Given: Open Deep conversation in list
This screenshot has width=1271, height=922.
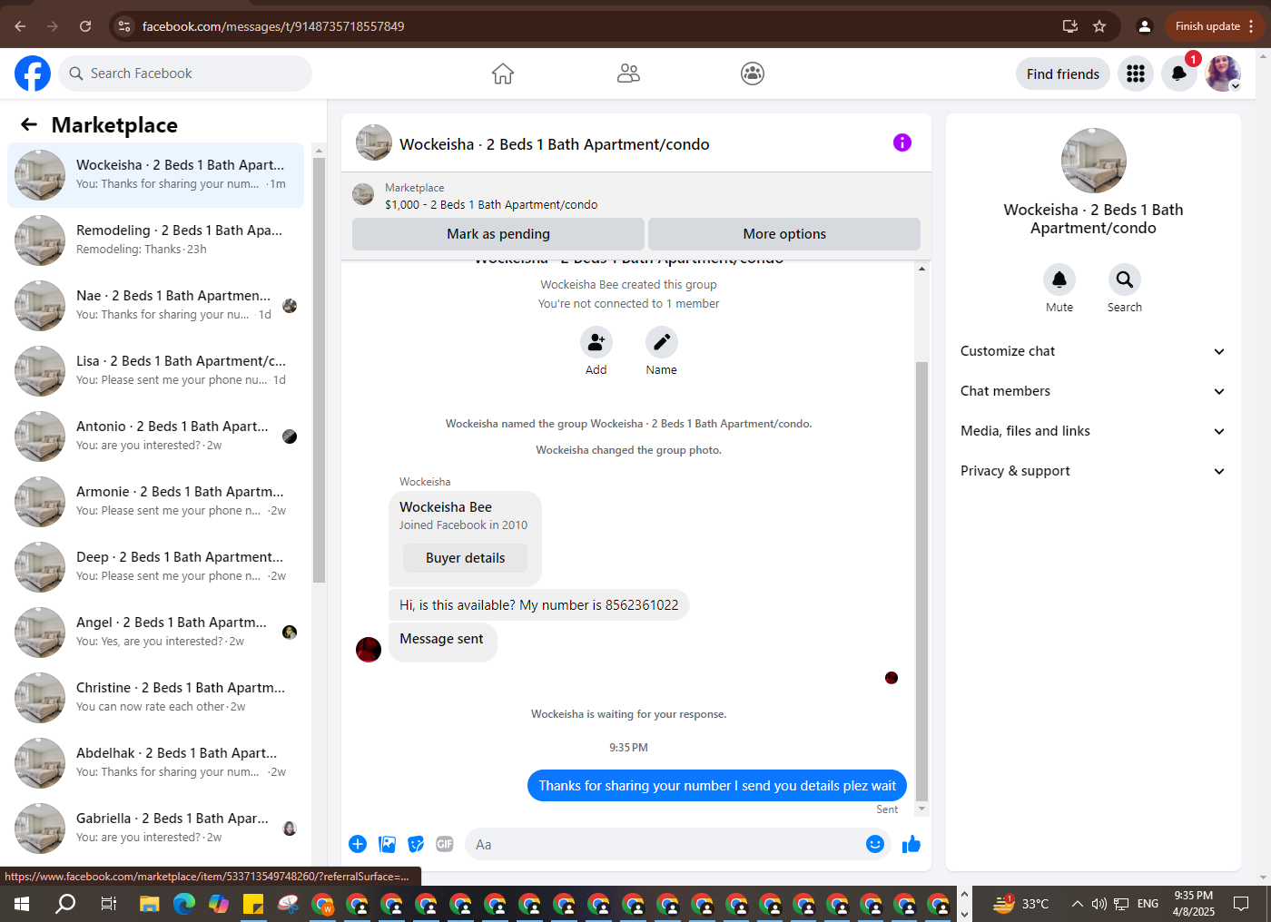Looking at the screenshot, I should point(156,567).
